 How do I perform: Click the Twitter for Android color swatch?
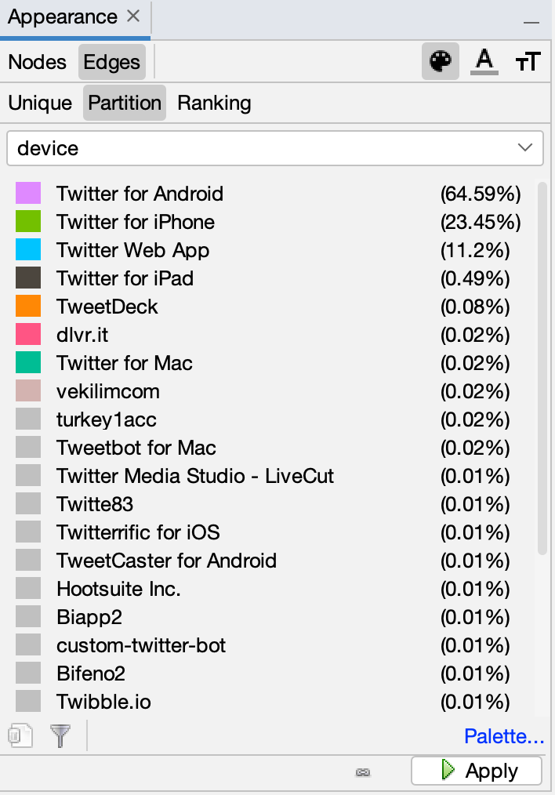pos(28,194)
